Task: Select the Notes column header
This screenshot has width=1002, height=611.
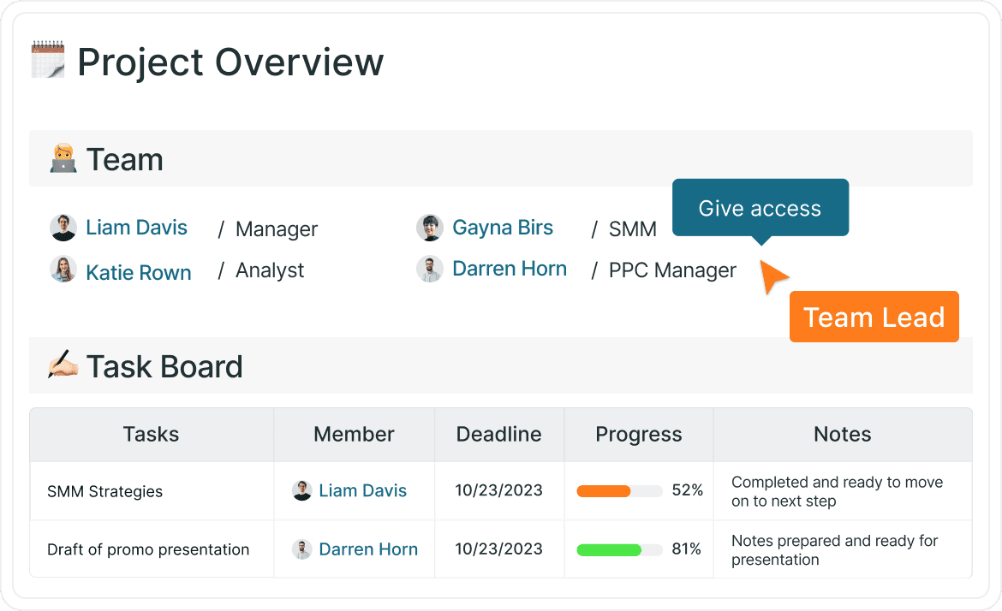Action: 843,434
